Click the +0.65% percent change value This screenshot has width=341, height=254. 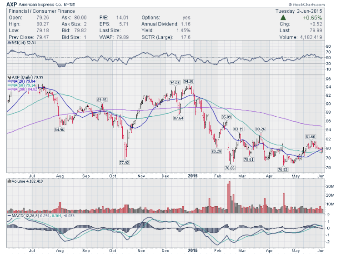pos(312,18)
